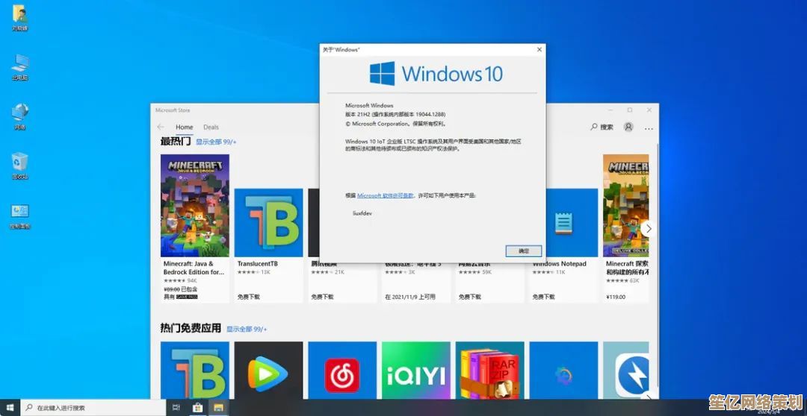The height and width of the screenshot is (416, 807).
Task: Open the Tencent Video tile with play arrow
Action: coord(269,371)
